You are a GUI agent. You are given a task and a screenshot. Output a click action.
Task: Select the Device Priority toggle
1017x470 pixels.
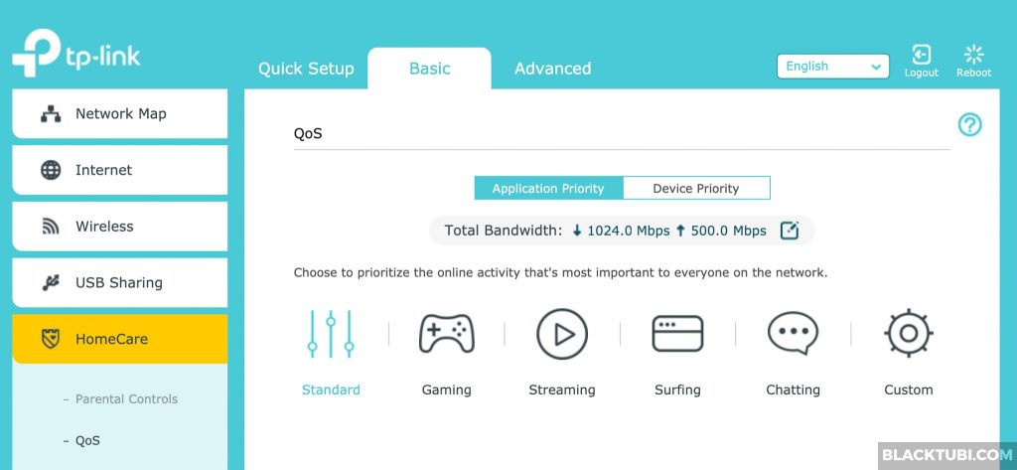[696, 188]
